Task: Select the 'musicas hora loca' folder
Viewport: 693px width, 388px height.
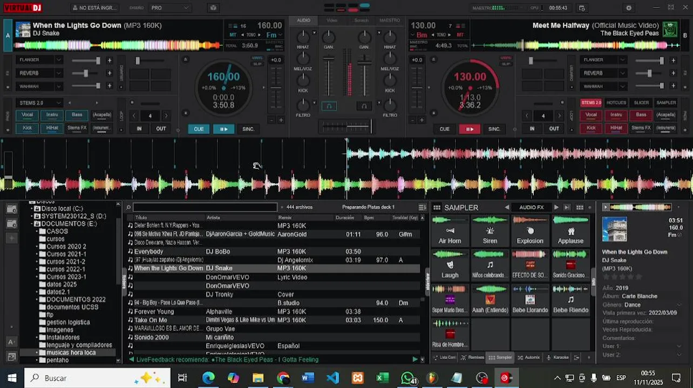Action: coord(71,352)
